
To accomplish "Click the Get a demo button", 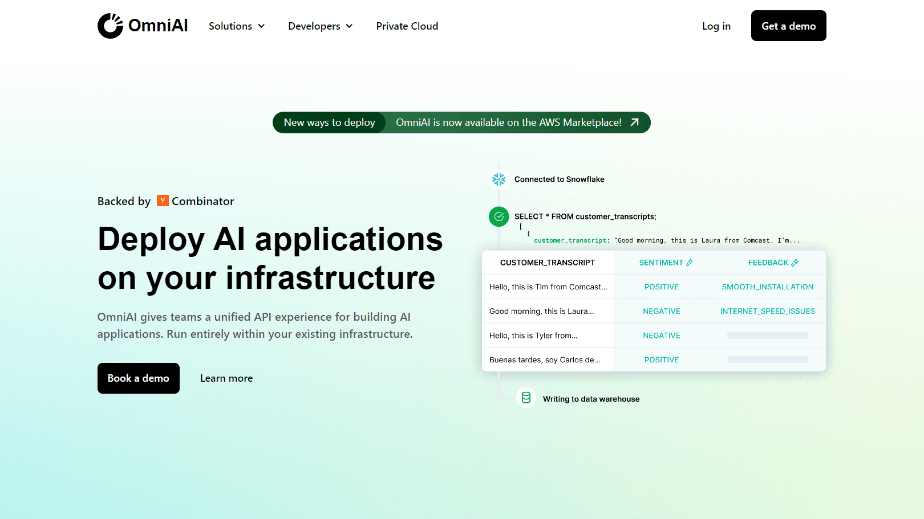I will click(x=789, y=26).
